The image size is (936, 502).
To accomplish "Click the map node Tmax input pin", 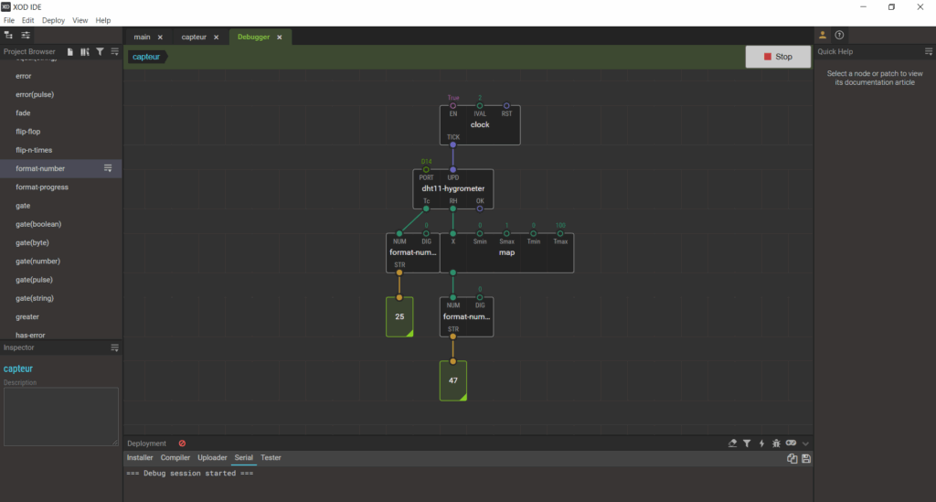I will click(560, 234).
